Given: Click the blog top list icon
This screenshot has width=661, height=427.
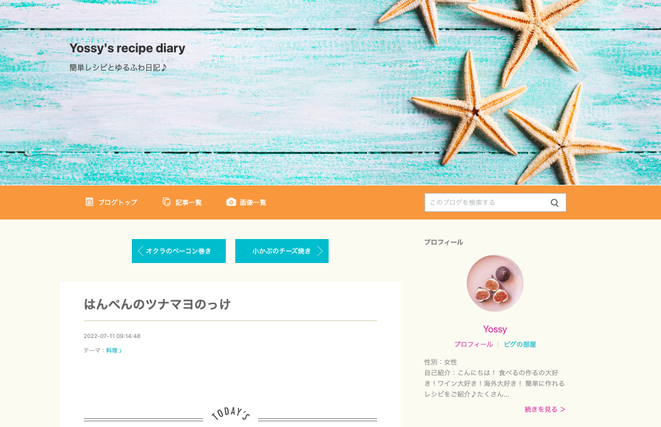Looking at the screenshot, I should pos(89,202).
